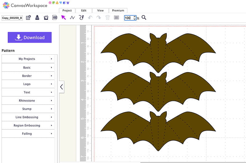Select the path node editing tool

click(72, 18)
